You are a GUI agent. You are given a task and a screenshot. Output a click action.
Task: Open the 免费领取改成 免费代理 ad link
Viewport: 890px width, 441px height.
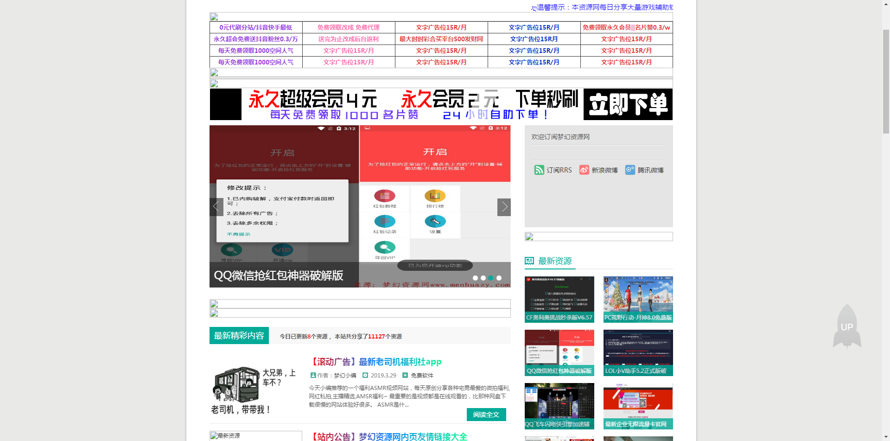point(349,27)
